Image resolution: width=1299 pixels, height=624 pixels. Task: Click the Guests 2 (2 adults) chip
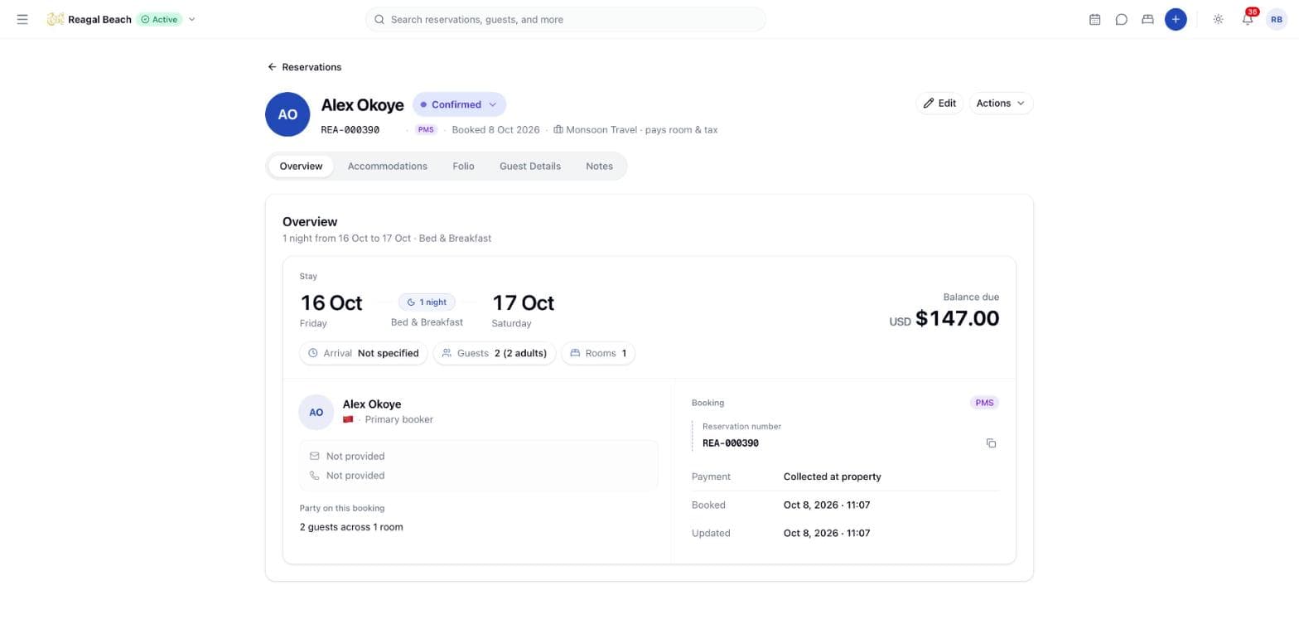pyautogui.click(x=494, y=353)
